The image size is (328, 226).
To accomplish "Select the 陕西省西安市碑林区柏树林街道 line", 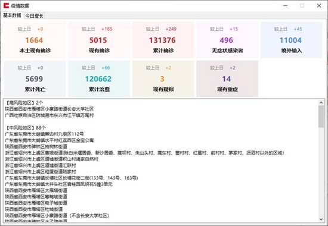I will pyautogui.click(x=36, y=146).
